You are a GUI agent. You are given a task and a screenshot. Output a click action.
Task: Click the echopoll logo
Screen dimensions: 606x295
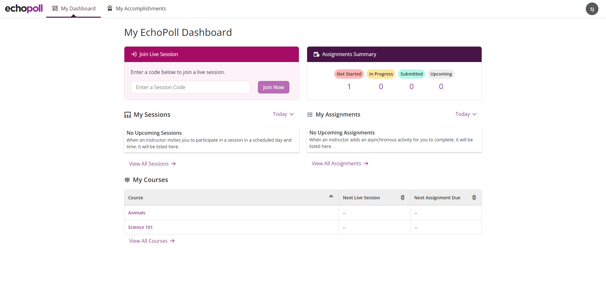coord(24,9)
